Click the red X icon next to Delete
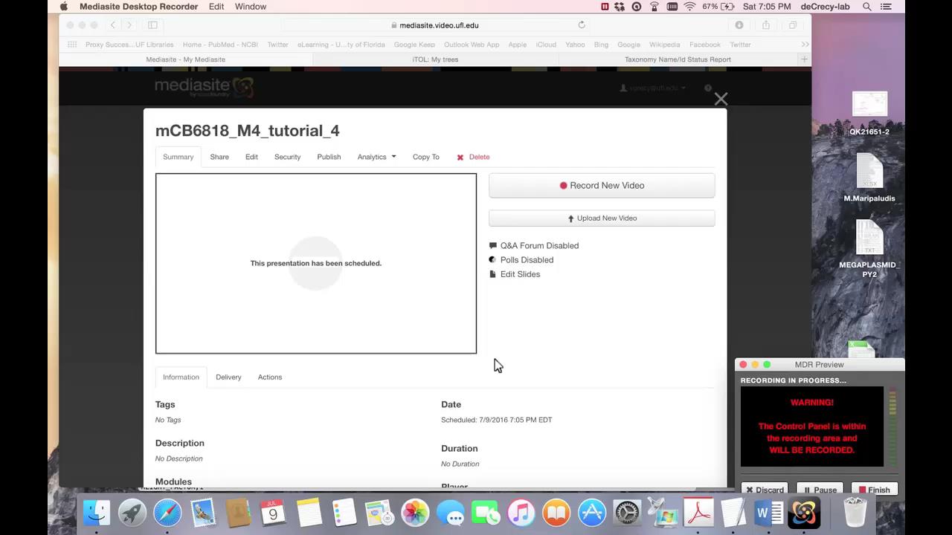Viewport: 952px width, 535px height. 460,157
